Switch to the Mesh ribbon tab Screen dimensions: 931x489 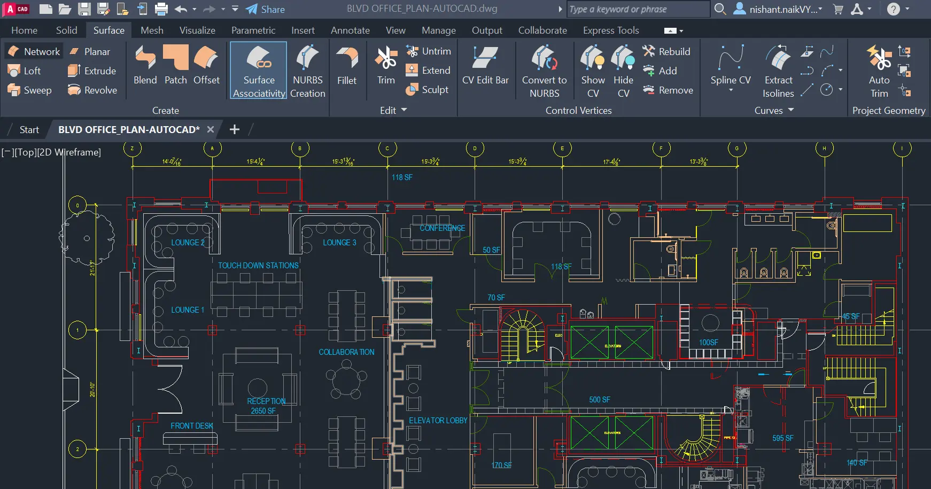click(152, 30)
